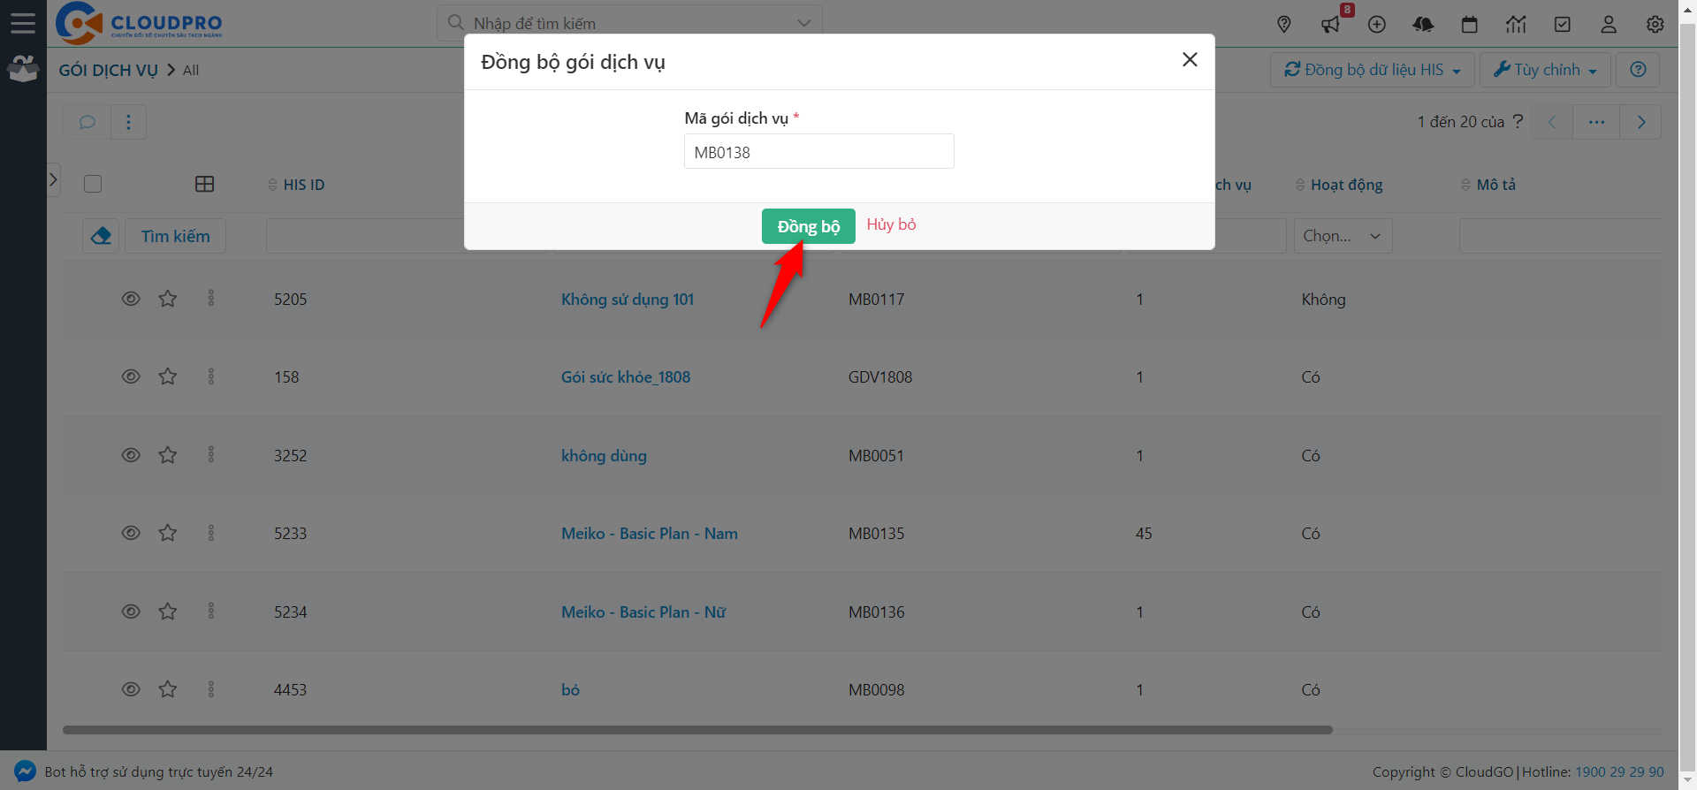Open the settings gear icon

(1655, 25)
